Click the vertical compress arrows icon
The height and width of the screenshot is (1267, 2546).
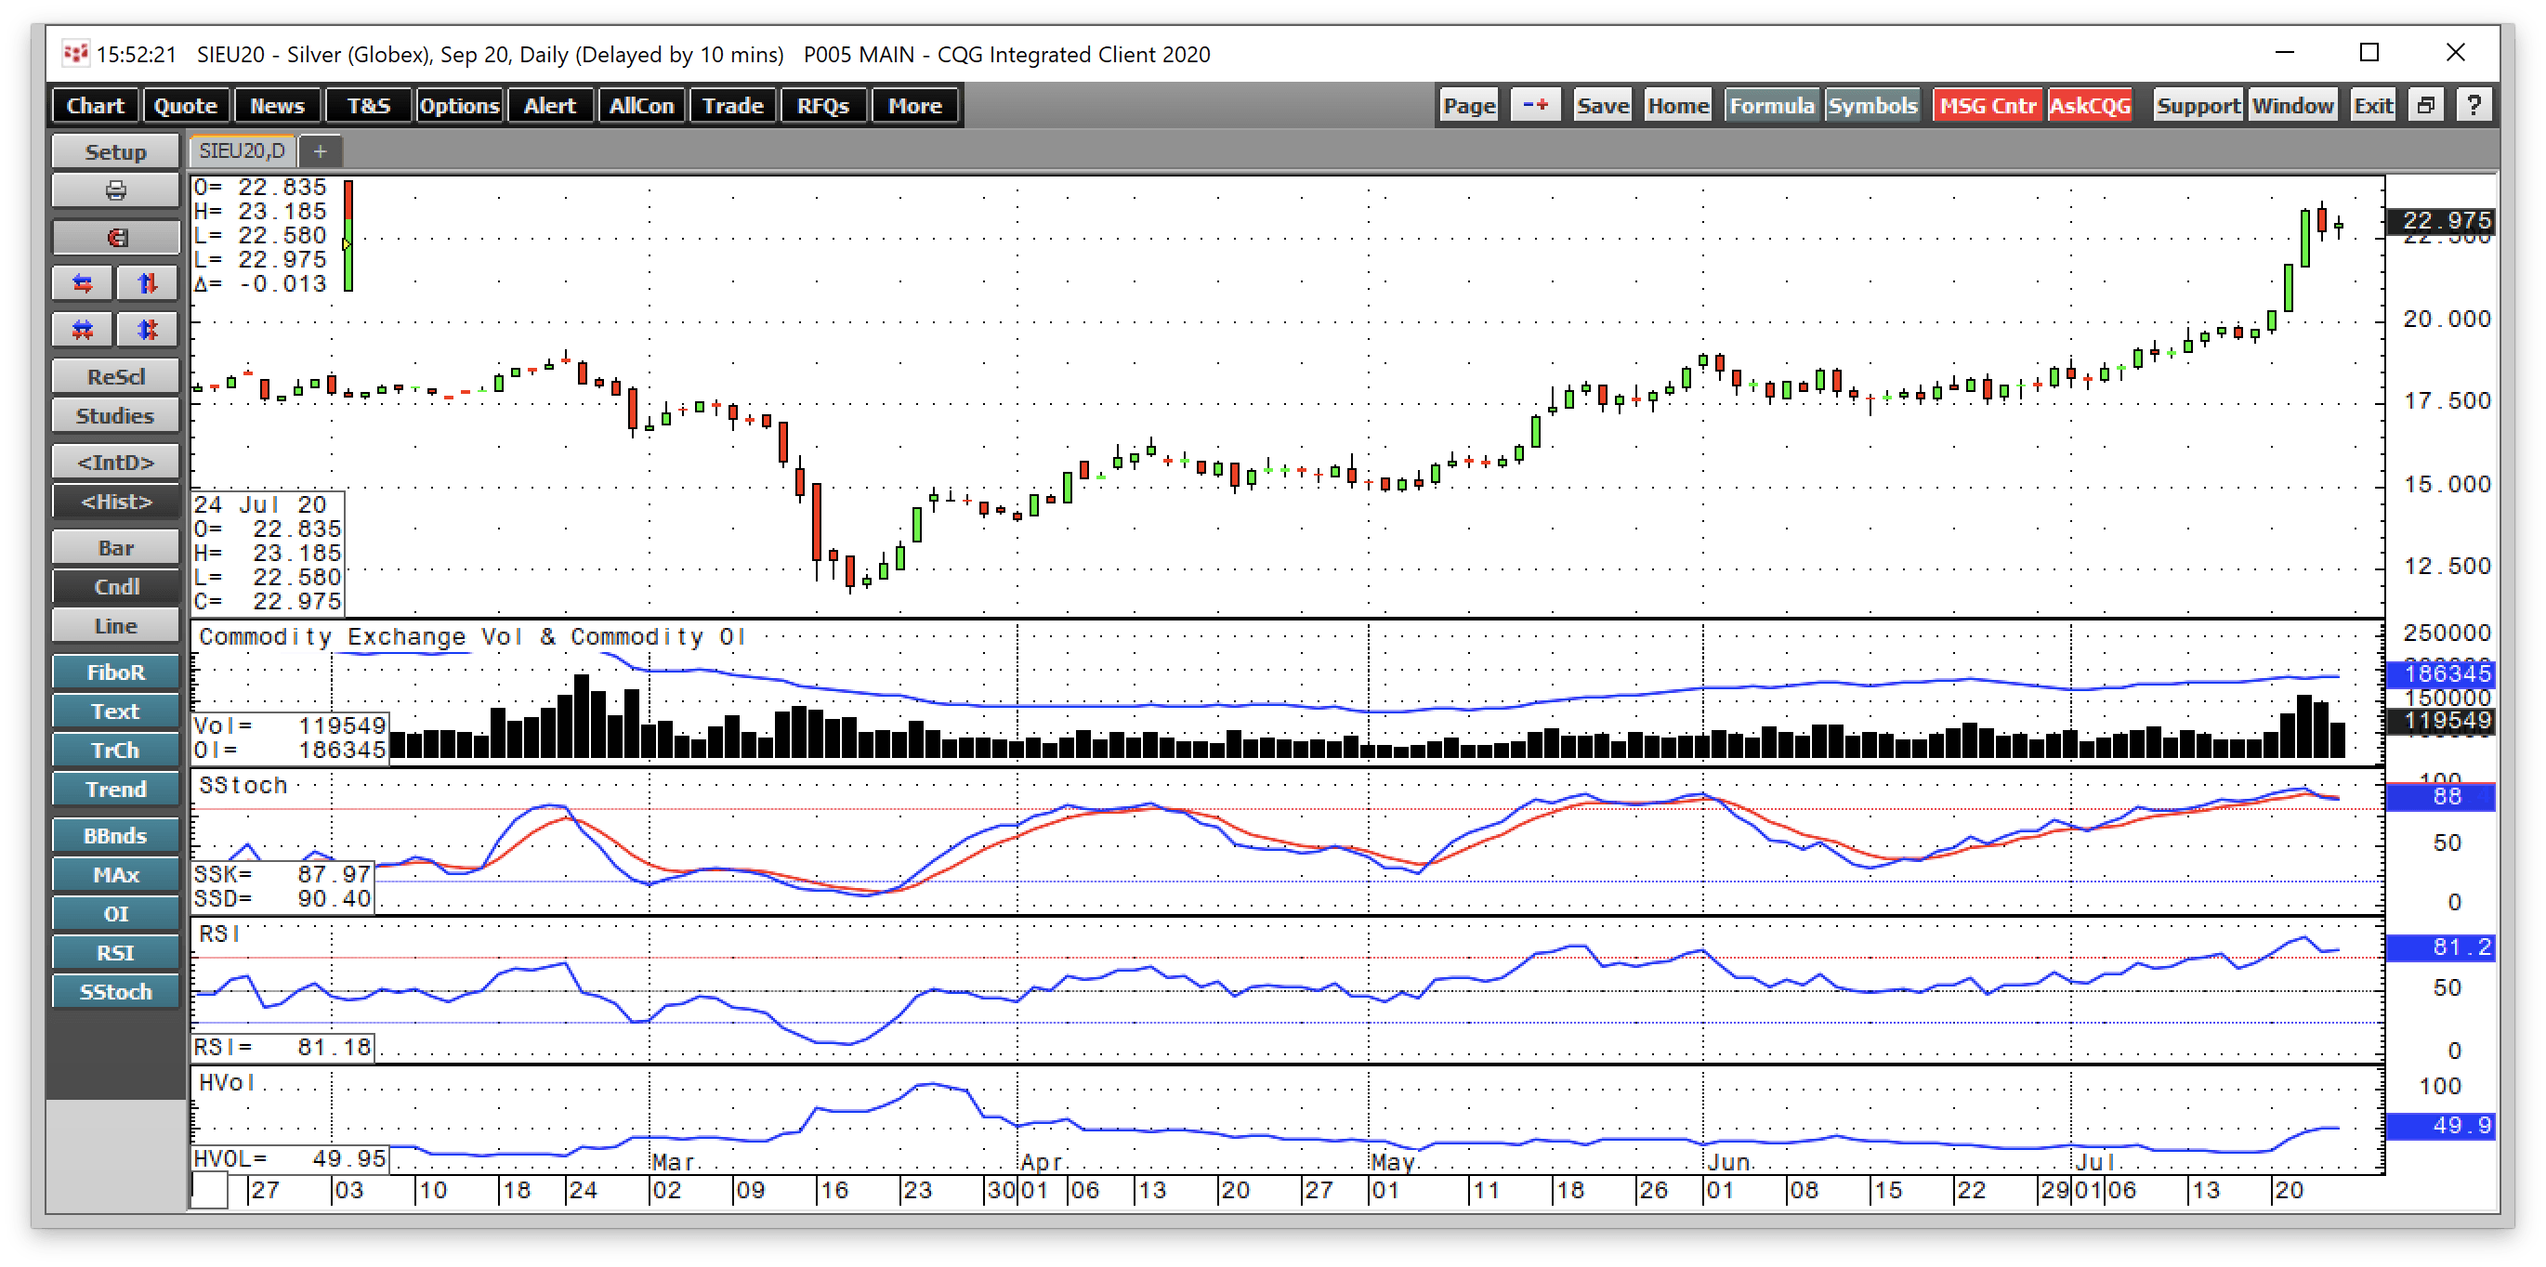coord(147,329)
